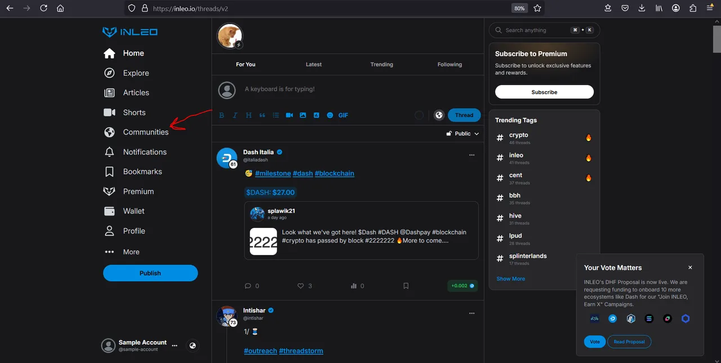Open stats chart icon on Dash Italia post
This screenshot has width=721, height=363.
coord(354,286)
